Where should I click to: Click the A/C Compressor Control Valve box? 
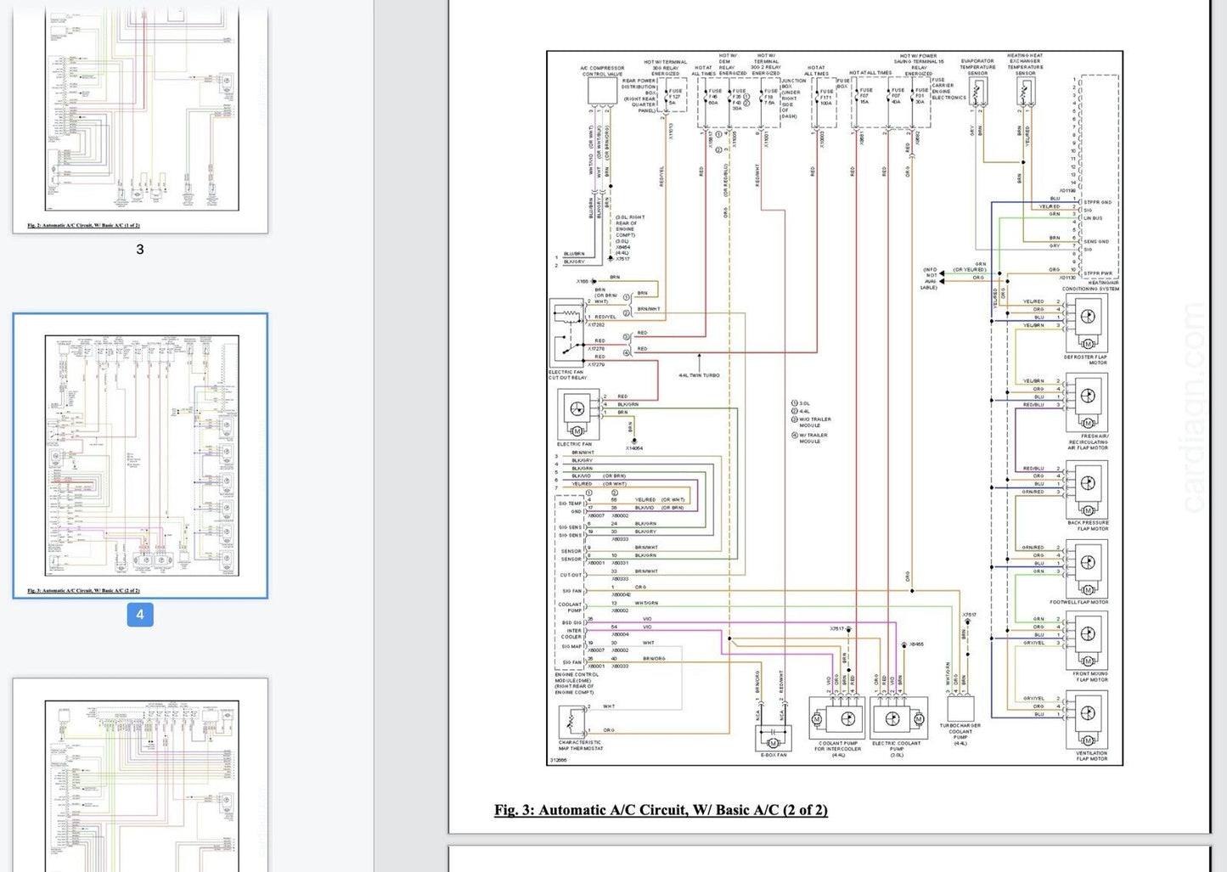click(x=601, y=92)
